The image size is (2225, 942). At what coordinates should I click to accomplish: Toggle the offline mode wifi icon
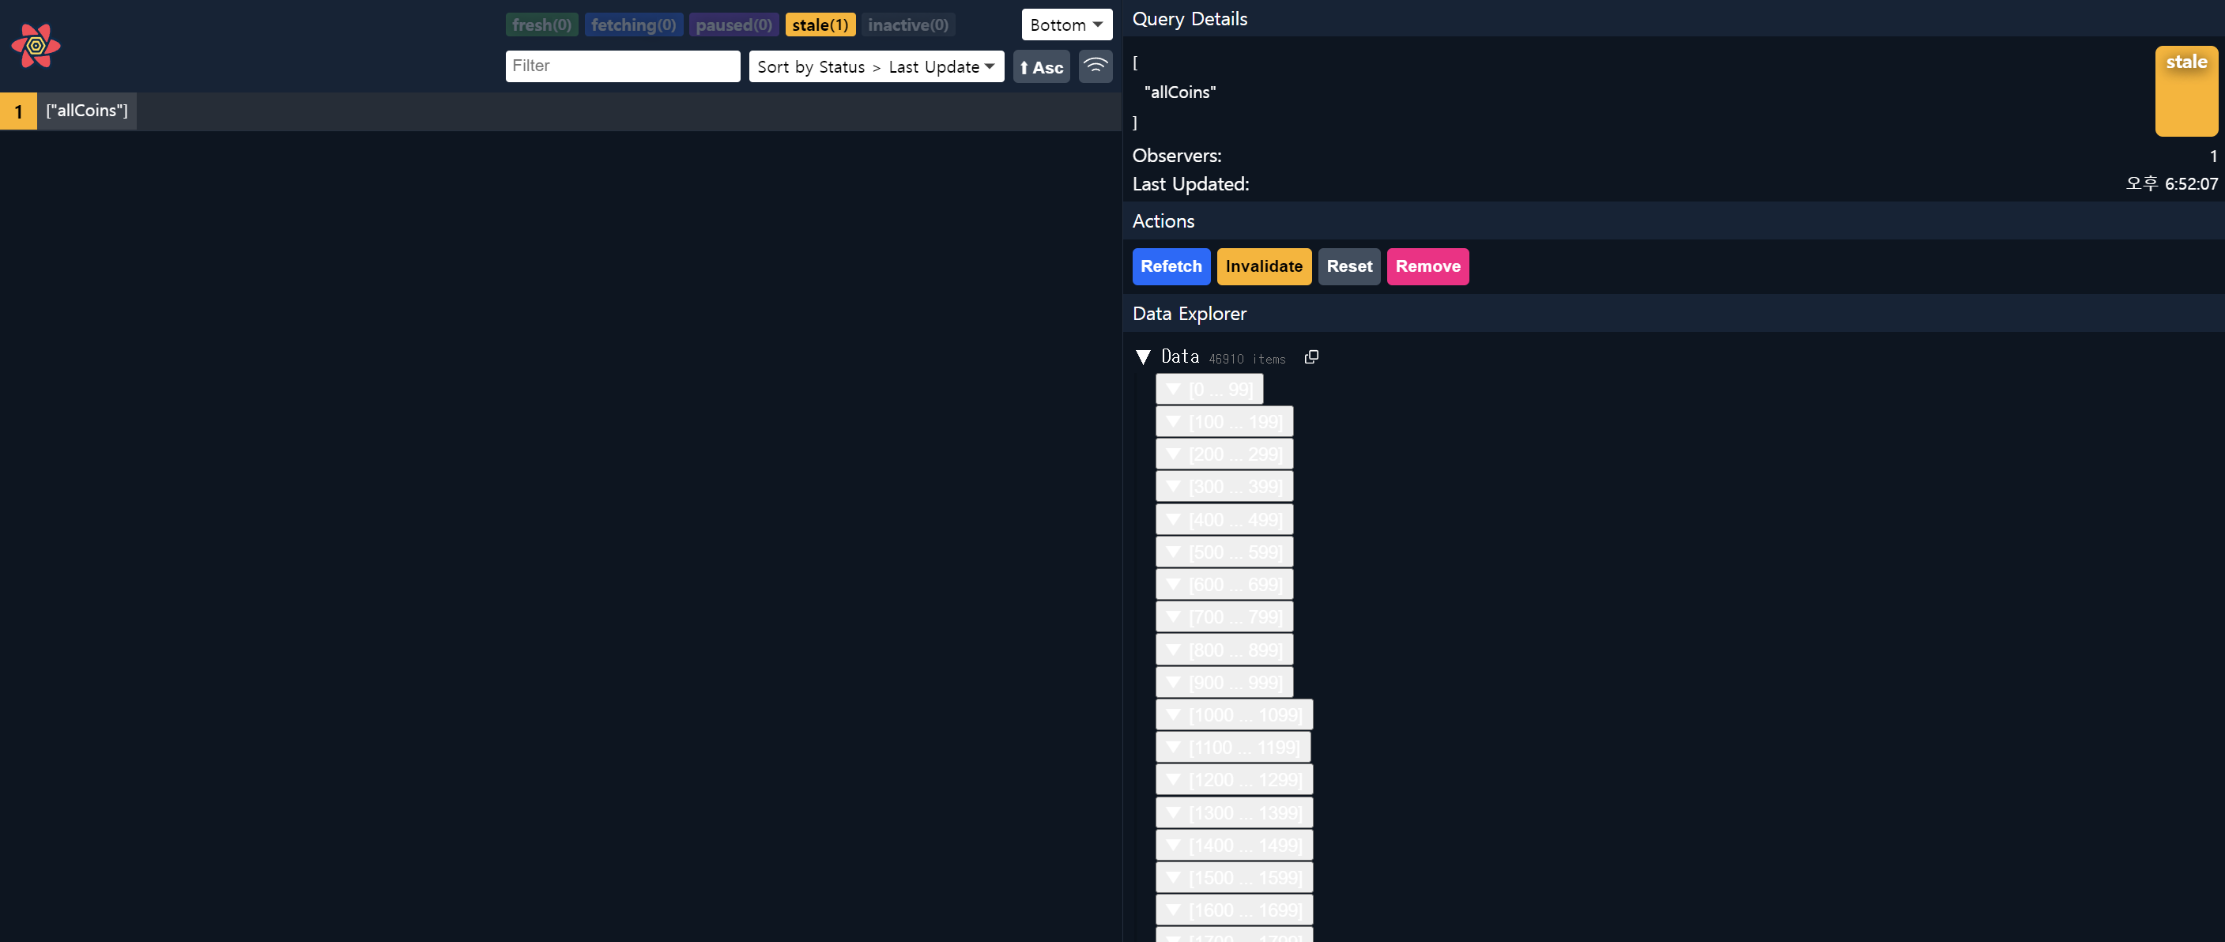1096,66
